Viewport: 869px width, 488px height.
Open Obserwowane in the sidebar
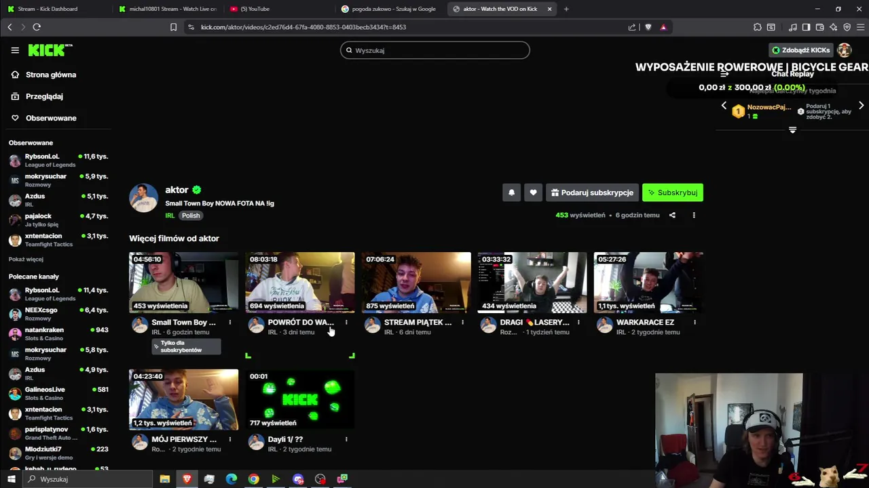click(x=51, y=118)
